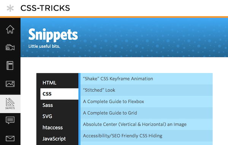
Task: Open "Shake" CSS Keyframe Animation snippet
Action: pos(147,79)
